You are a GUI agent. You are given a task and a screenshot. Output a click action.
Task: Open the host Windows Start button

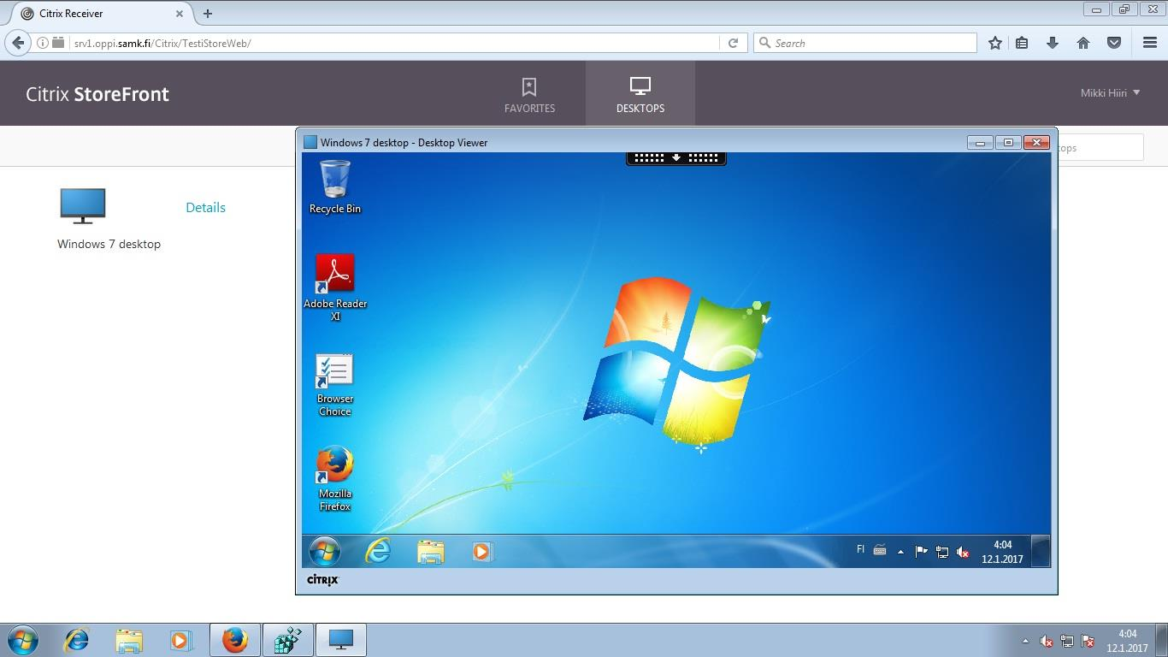(23, 640)
